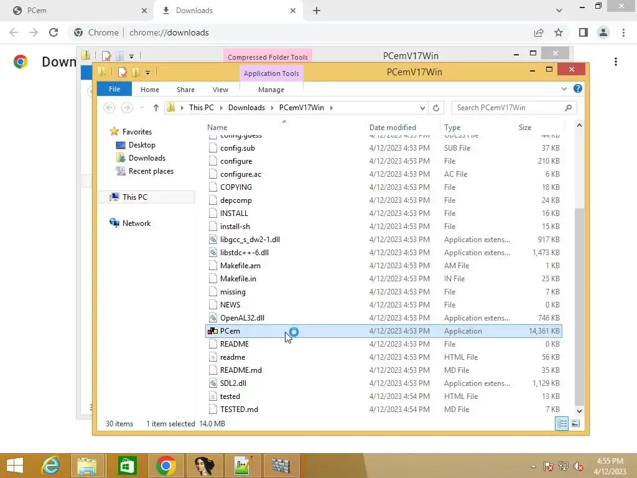637x478 pixels.
Task: Open the Chrome side panel icon
Action: point(584,32)
